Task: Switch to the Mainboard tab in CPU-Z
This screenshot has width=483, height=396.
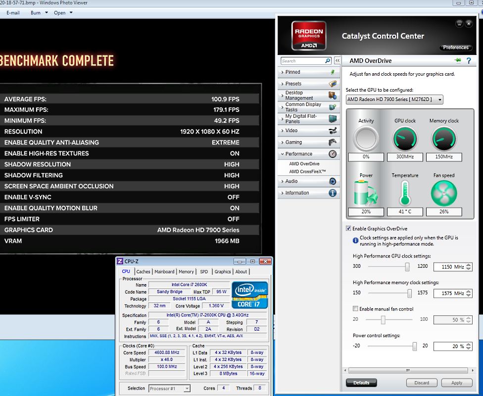Action: coord(164,271)
